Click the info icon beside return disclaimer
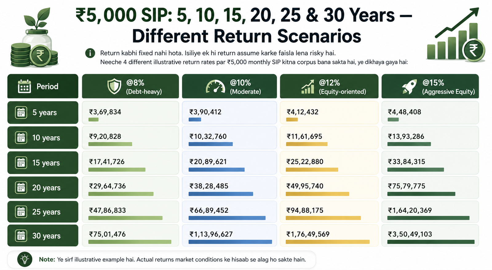Image resolution: width=492 pixels, height=270 pixels. (x=90, y=53)
